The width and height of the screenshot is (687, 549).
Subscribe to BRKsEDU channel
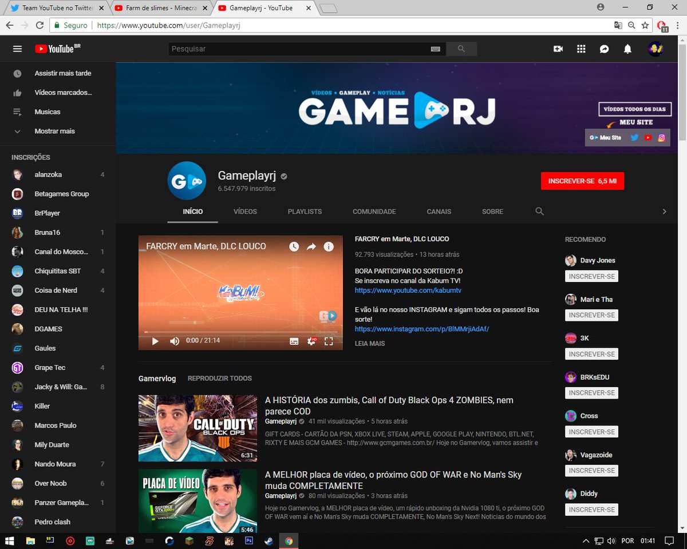(591, 393)
